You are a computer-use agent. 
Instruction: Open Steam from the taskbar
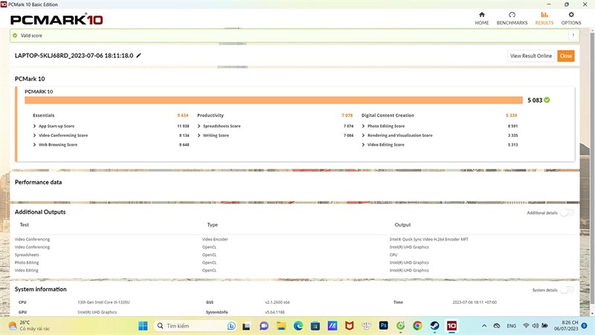point(434,325)
